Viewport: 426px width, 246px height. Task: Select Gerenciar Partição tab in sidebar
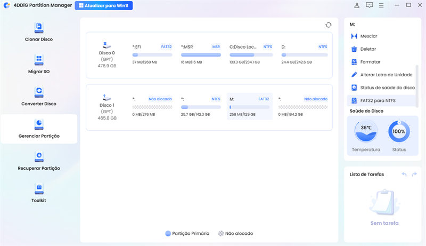39,129
